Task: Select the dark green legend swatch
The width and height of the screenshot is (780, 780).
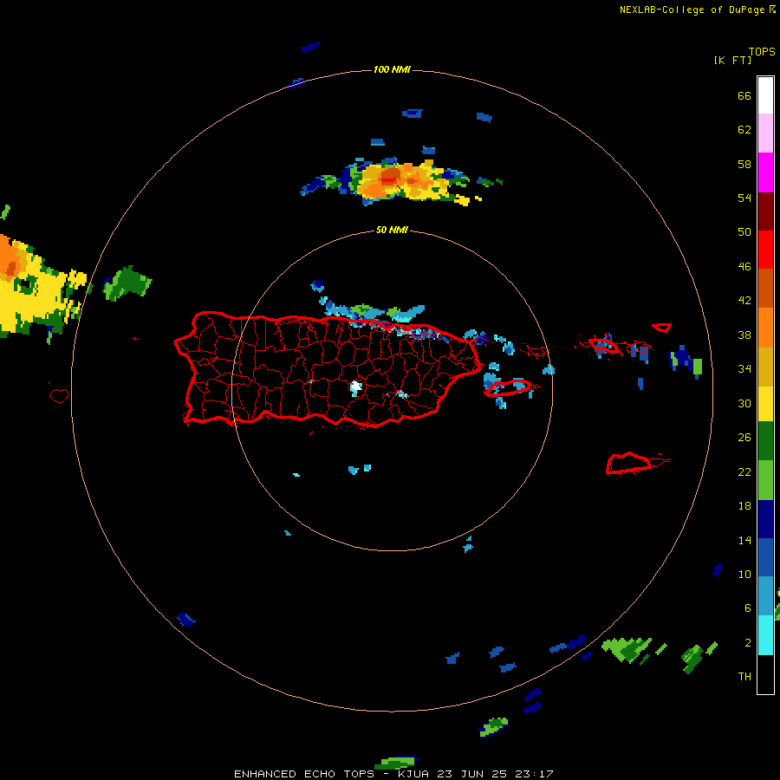Action: point(765,441)
